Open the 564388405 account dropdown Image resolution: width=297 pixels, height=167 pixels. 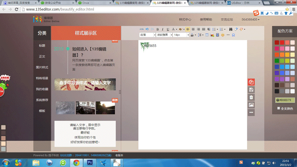pyautogui.click(x=250, y=20)
